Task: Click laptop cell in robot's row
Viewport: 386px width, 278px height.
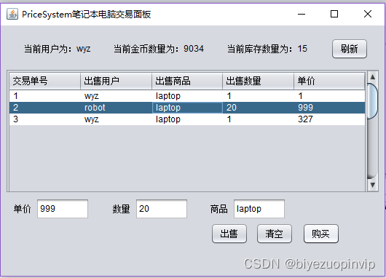Action: coord(187,108)
